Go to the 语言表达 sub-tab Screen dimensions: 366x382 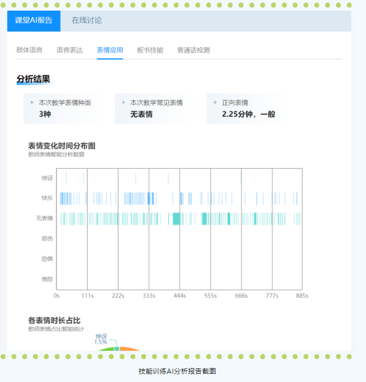(69, 50)
